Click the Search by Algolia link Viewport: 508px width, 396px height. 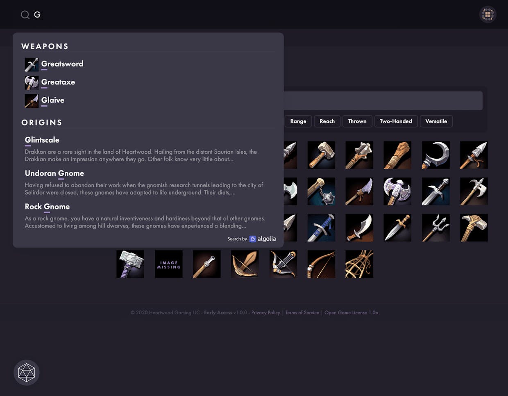(x=252, y=239)
